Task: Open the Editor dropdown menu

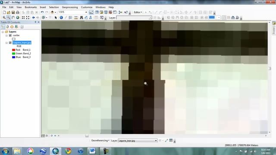Action: coord(138,12)
